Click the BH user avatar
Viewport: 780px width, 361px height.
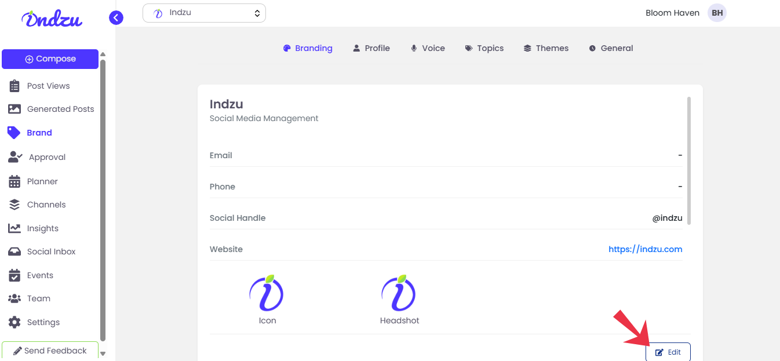pos(717,13)
